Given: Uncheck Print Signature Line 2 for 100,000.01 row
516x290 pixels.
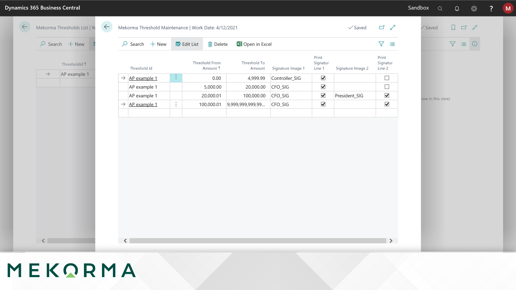Looking at the screenshot, I should pyautogui.click(x=387, y=104).
